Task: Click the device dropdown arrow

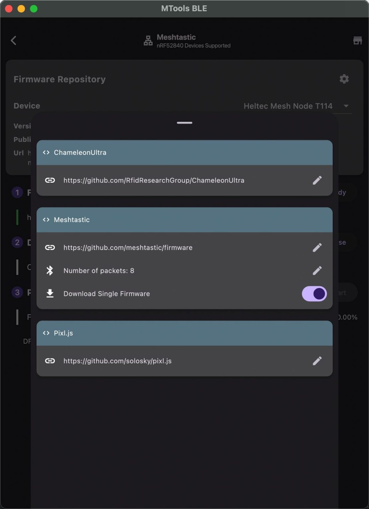Action: [346, 106]
